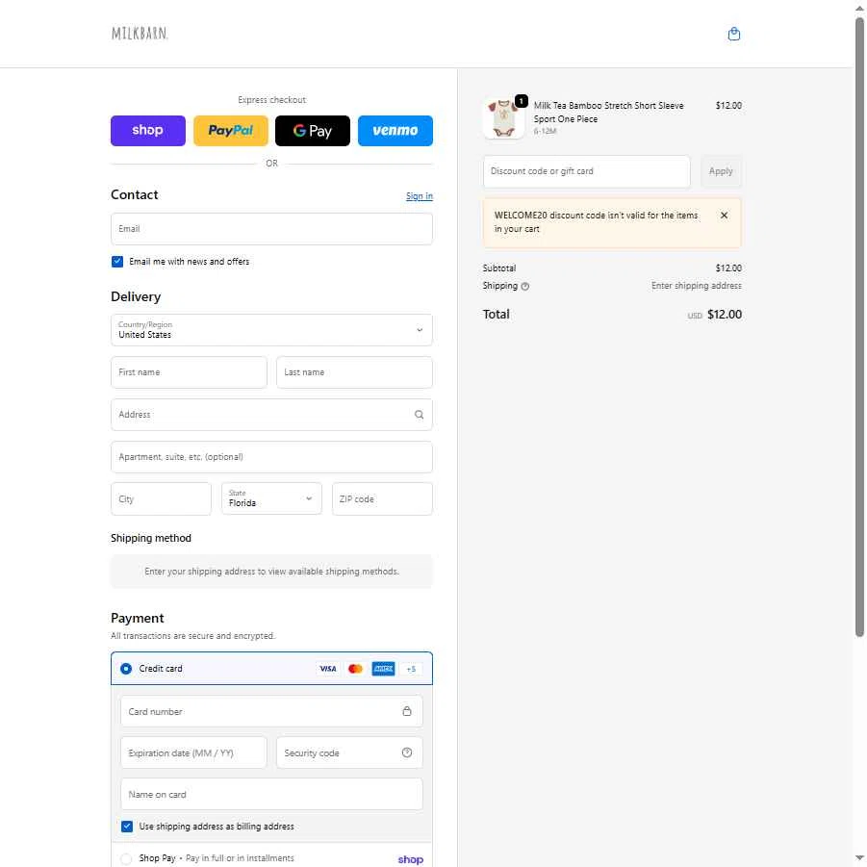The height and width of the screenshot is (867, 867).
Task: Click the Subtotal label
Action: click(498, 268)
